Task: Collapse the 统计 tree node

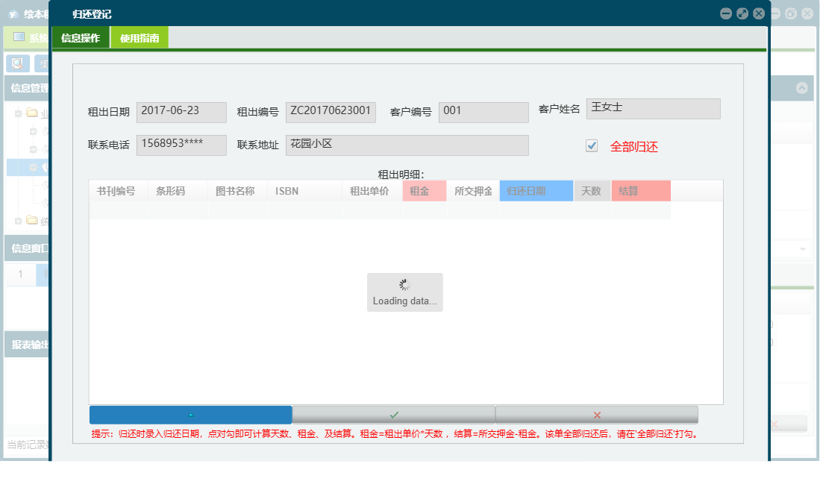Action: point(18,220)
